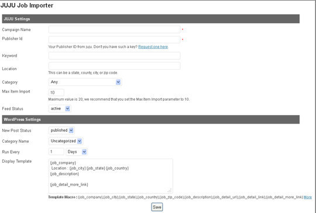Image resolution: width=316 pixels, height=213 pixels.
Task: Open the More template macros link
Action: pyautogui.click(x=308, y=197)
